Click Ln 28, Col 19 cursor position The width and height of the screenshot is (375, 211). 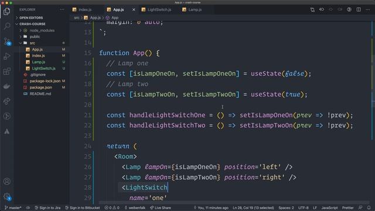pos(253,207)
